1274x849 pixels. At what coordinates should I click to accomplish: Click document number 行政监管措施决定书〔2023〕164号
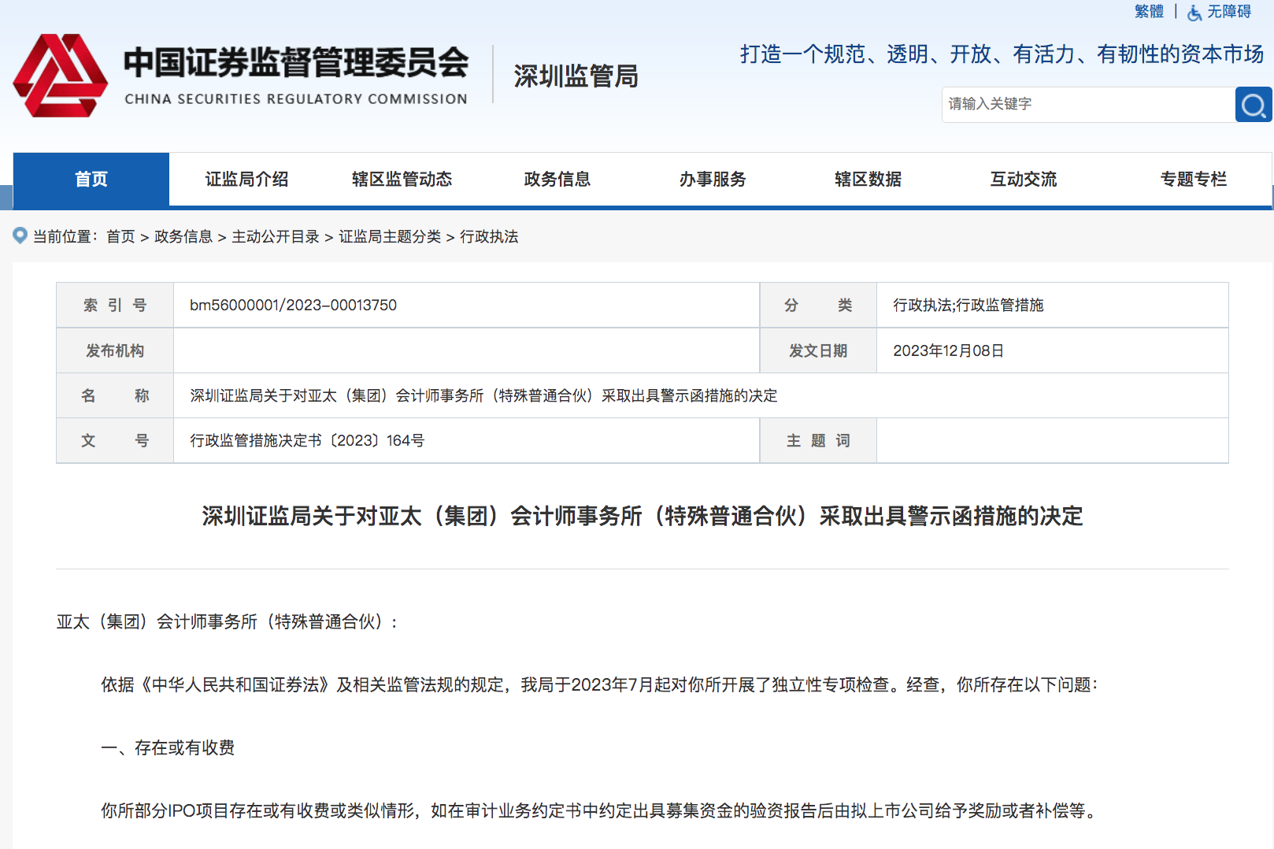click(307, 440)
